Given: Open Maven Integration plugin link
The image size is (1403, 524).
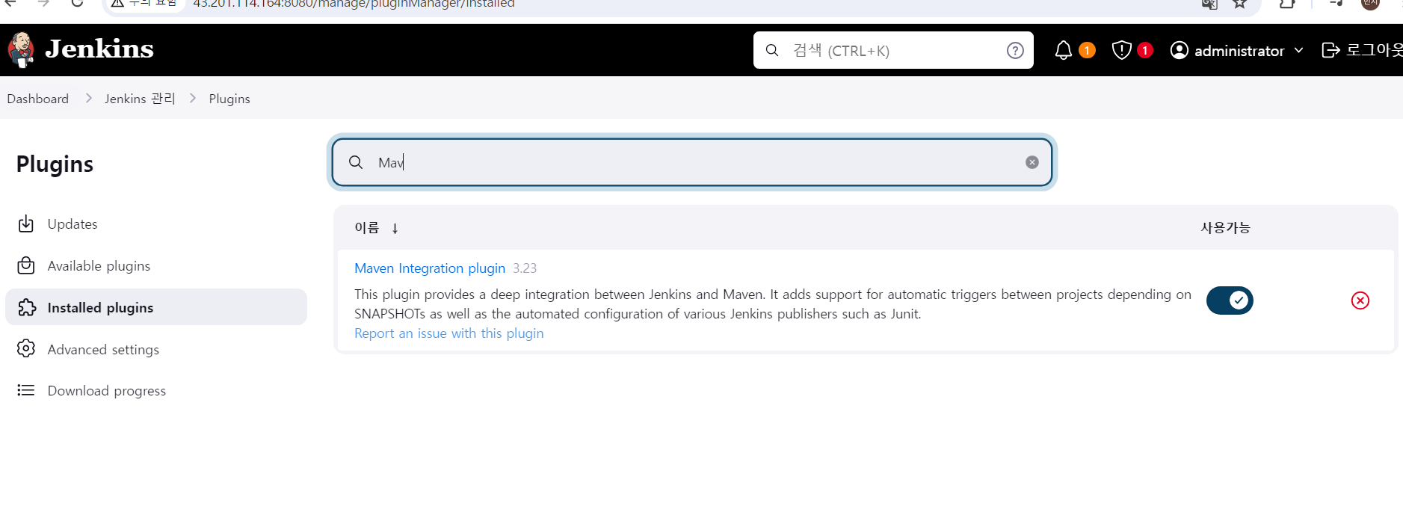Looking at the screenshot, I should pyautogui.click(x=430, y=268).
